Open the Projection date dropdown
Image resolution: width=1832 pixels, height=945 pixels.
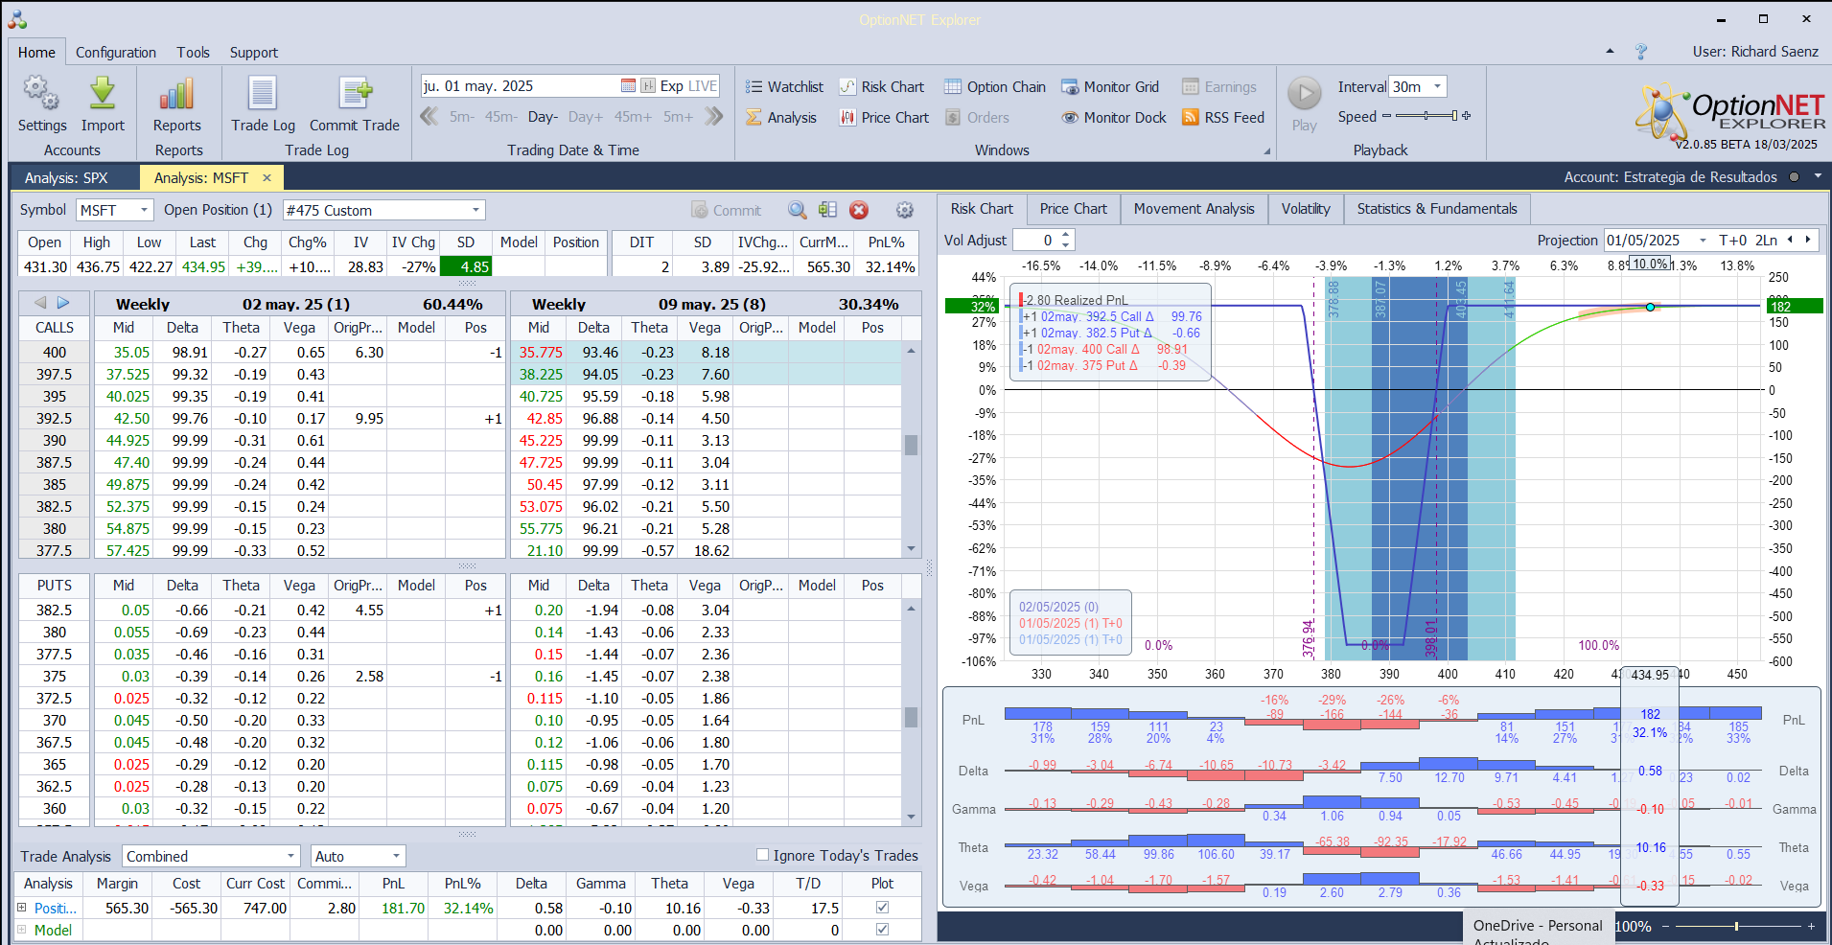(1704, 241)
